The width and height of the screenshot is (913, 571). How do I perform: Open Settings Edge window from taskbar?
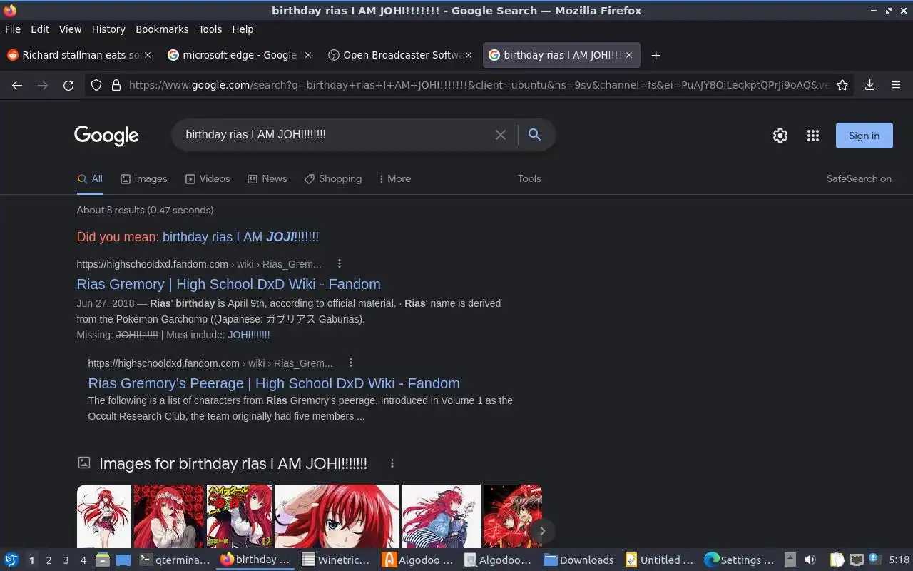pos(740,560)
